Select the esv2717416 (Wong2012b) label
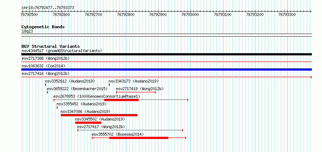Image resolution: width=322 pixels, height=152 pixels. tap(46, 73)
